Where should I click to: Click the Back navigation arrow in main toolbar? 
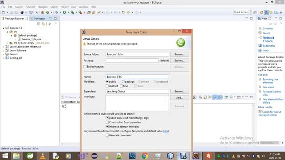[x=129, y=12]
